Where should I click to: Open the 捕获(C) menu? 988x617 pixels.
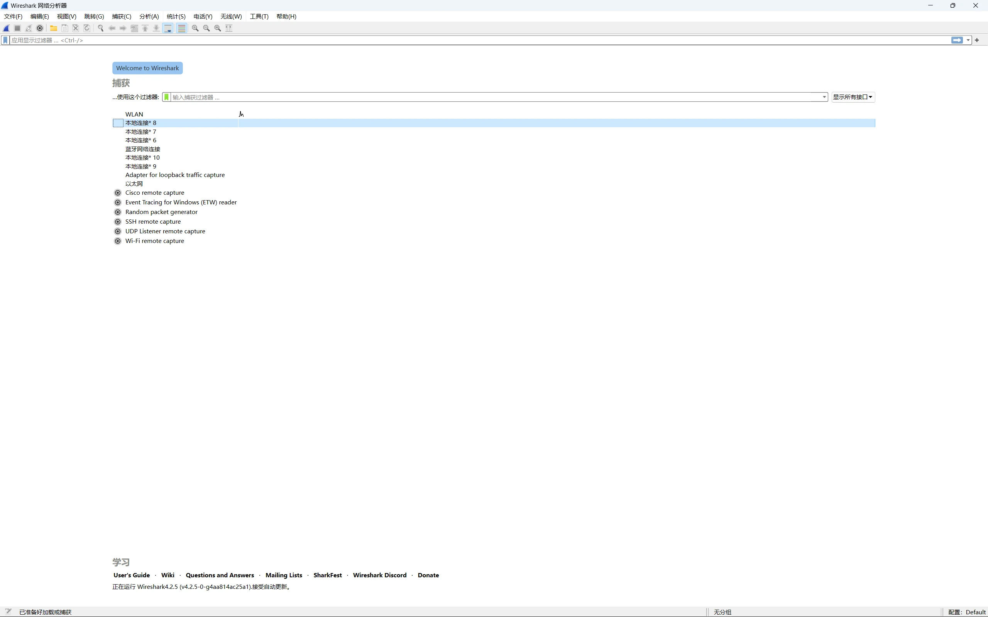(122, 16)
